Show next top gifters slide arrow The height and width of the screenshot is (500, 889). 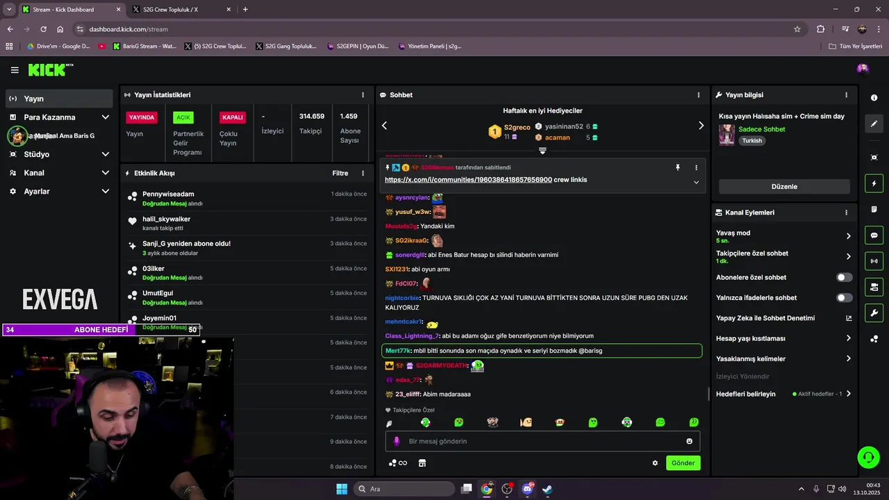coord(701,126)
